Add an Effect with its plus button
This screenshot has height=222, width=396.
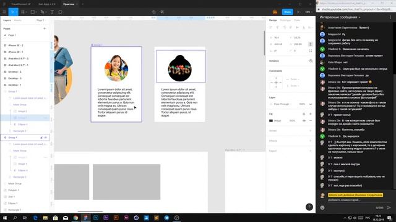311,141
